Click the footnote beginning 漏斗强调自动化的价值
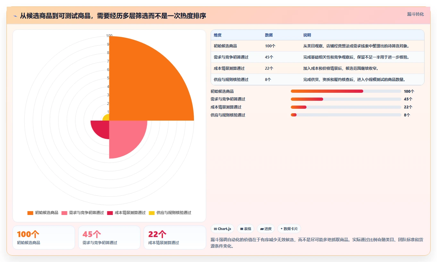Viewport: 437px width, 262px height. [317, 243]
